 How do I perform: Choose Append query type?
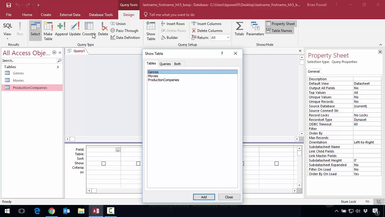point(61,30)
